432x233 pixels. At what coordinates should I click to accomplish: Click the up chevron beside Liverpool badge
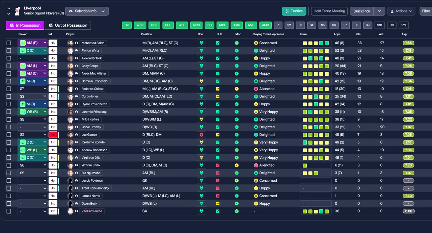coord(9,8)
